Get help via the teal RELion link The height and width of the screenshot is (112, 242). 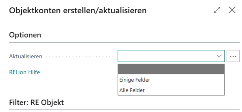(25, 72)
